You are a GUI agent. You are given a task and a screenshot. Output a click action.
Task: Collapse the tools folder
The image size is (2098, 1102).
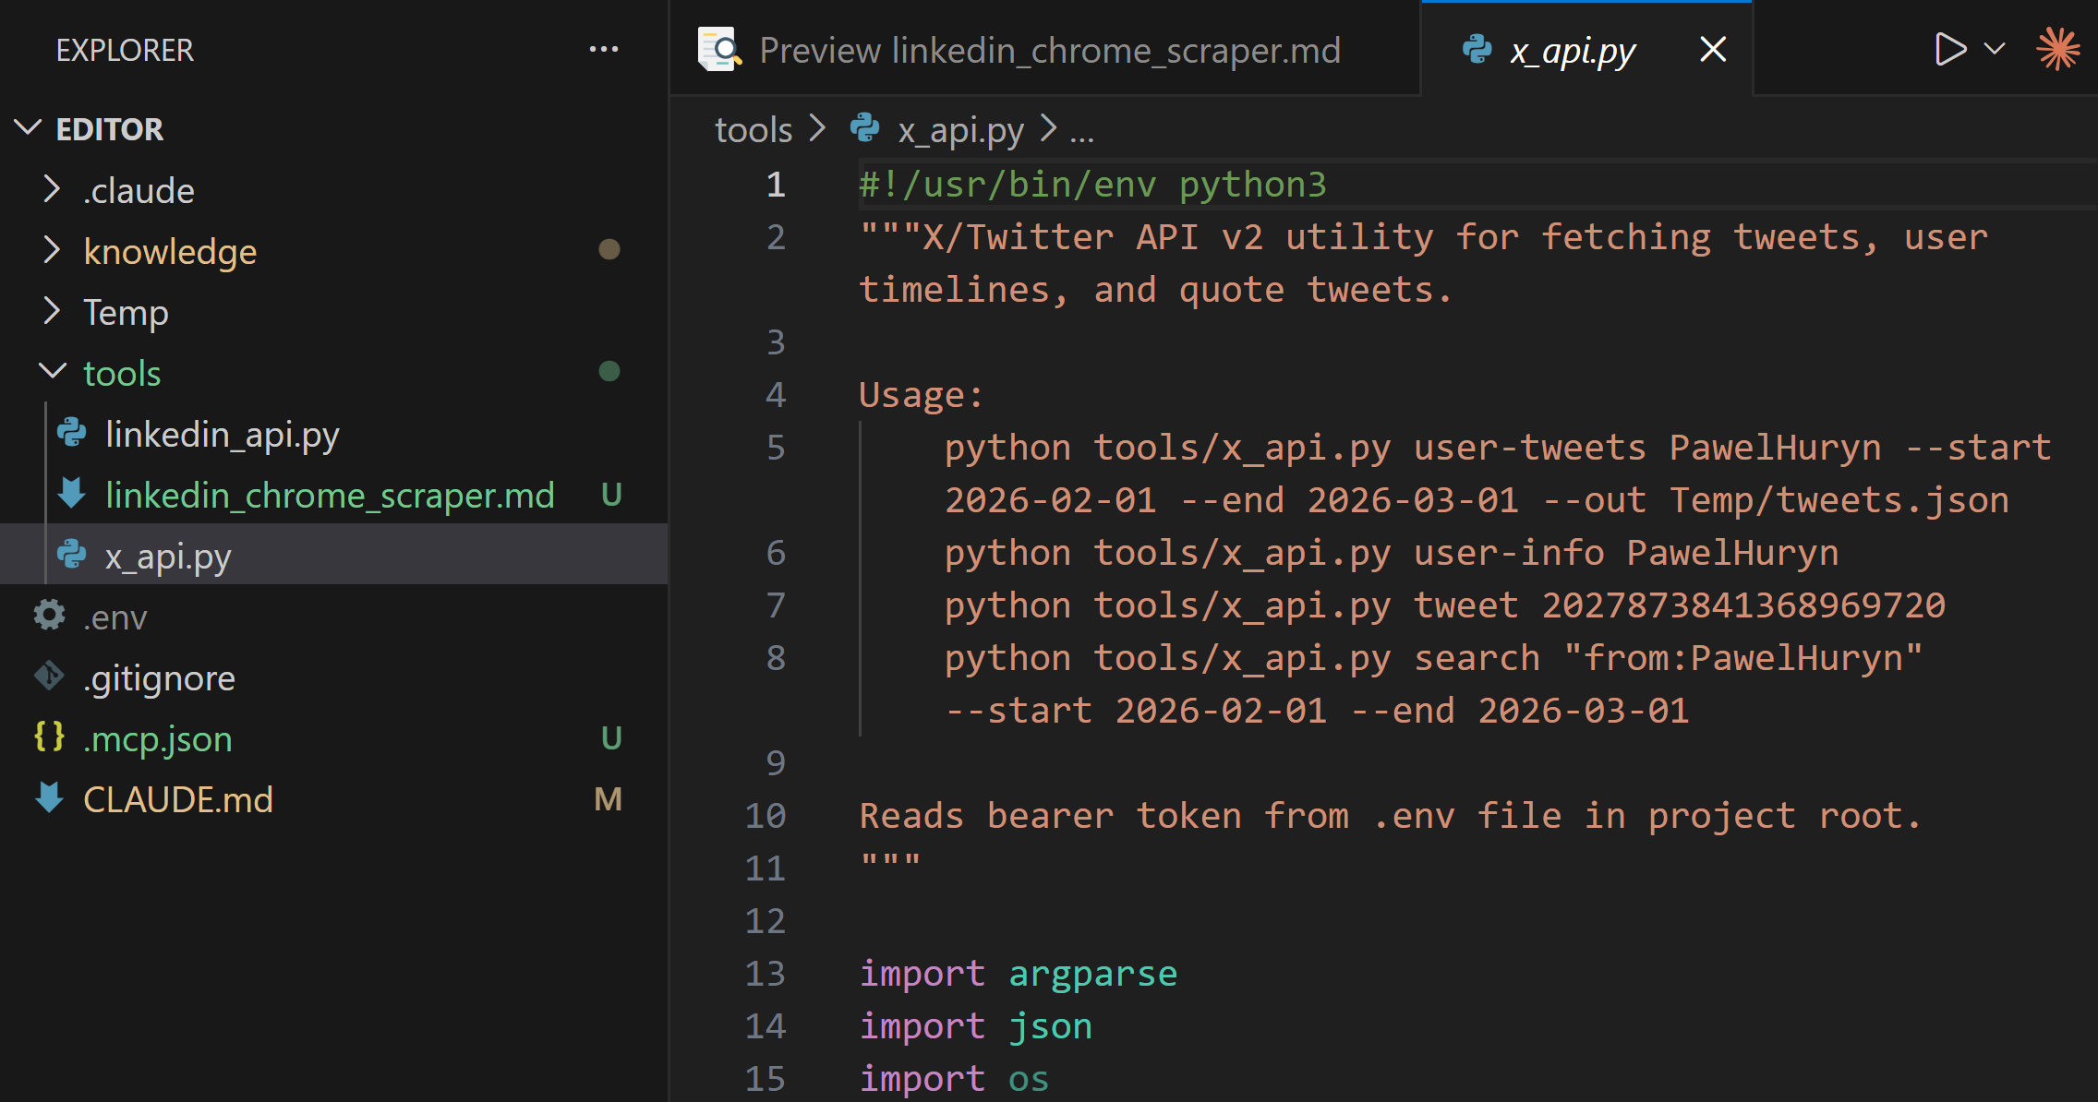point(53,373)
